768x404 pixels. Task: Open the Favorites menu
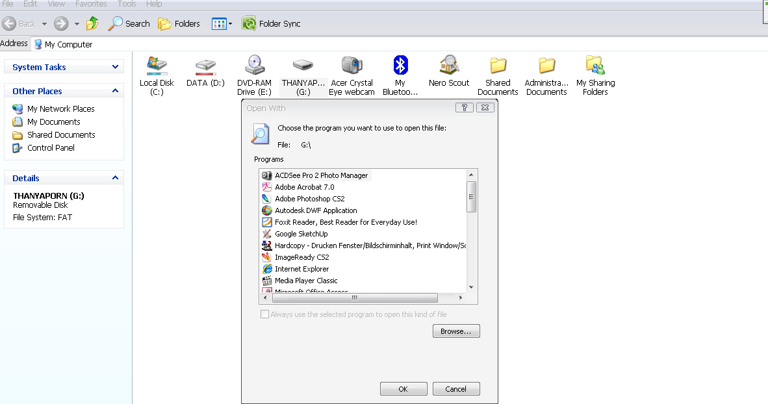[91, 4]
